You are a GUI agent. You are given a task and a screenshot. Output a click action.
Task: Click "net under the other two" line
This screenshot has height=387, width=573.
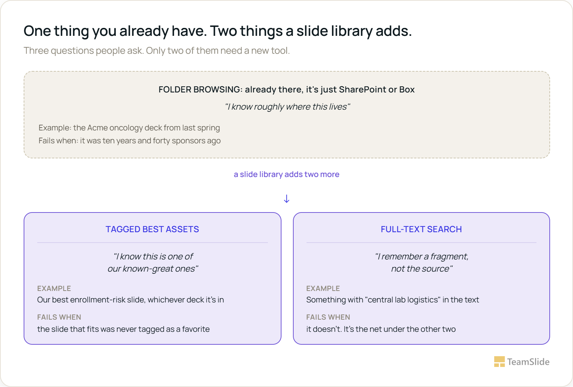381,329
